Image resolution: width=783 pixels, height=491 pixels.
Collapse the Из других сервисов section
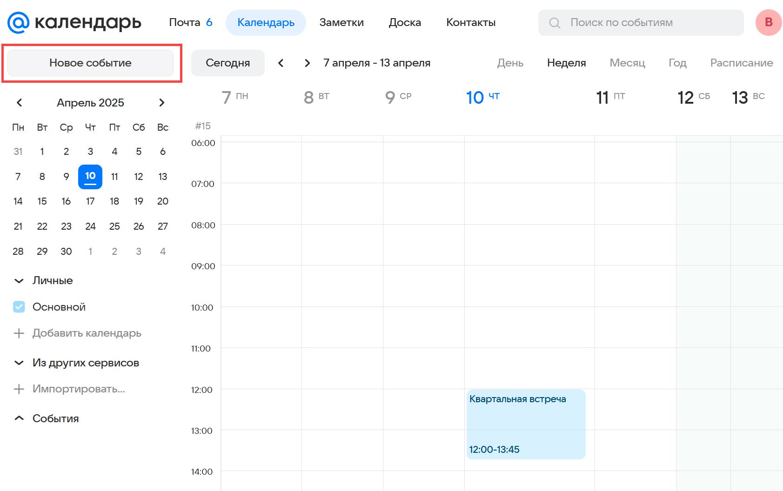point(19,363)
